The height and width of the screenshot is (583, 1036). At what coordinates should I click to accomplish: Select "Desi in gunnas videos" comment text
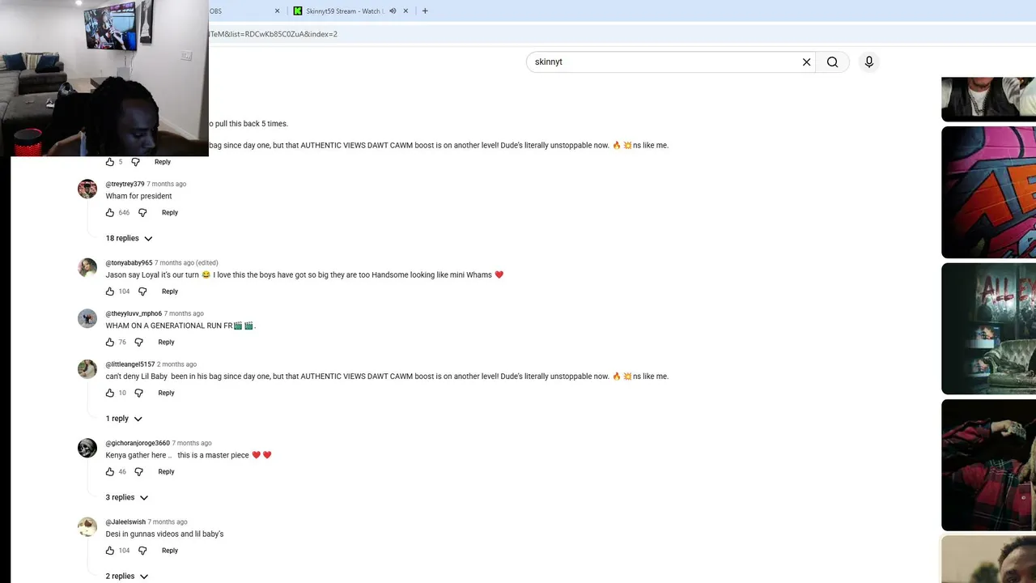(x=164, y=534)
